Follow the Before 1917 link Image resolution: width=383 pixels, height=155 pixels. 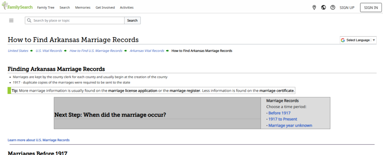[279, 113]
